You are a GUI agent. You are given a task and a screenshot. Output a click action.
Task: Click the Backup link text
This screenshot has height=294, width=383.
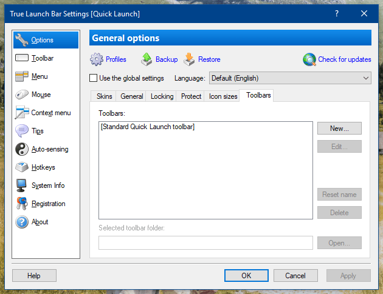167,59
